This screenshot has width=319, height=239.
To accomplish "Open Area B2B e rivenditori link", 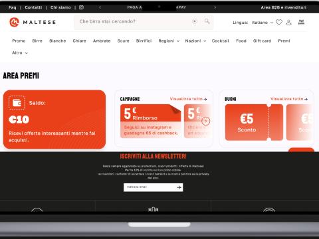I will [x=284, y=7].
